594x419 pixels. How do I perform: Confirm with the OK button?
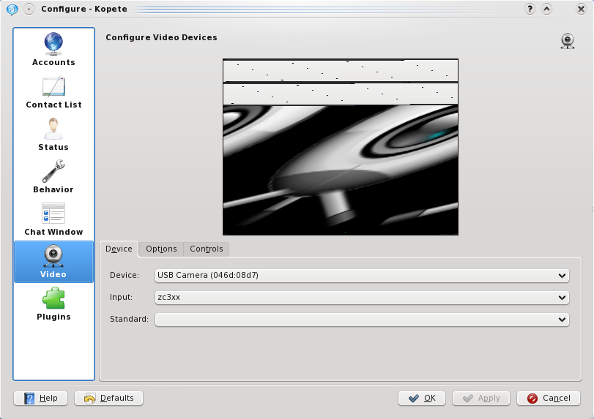(x=422, y=399)
